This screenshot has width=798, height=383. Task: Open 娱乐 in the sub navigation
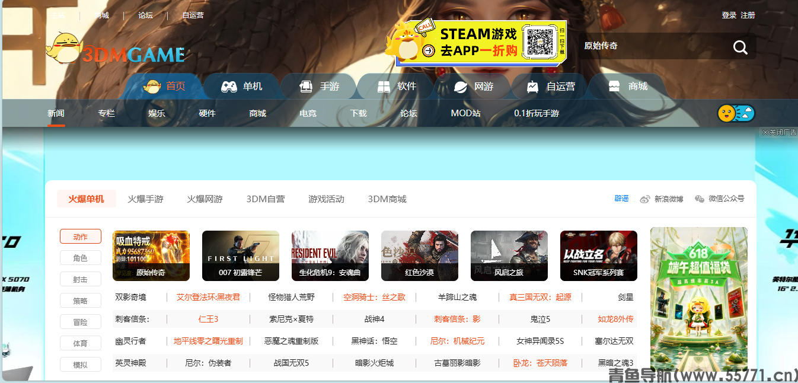click(157, 113)
